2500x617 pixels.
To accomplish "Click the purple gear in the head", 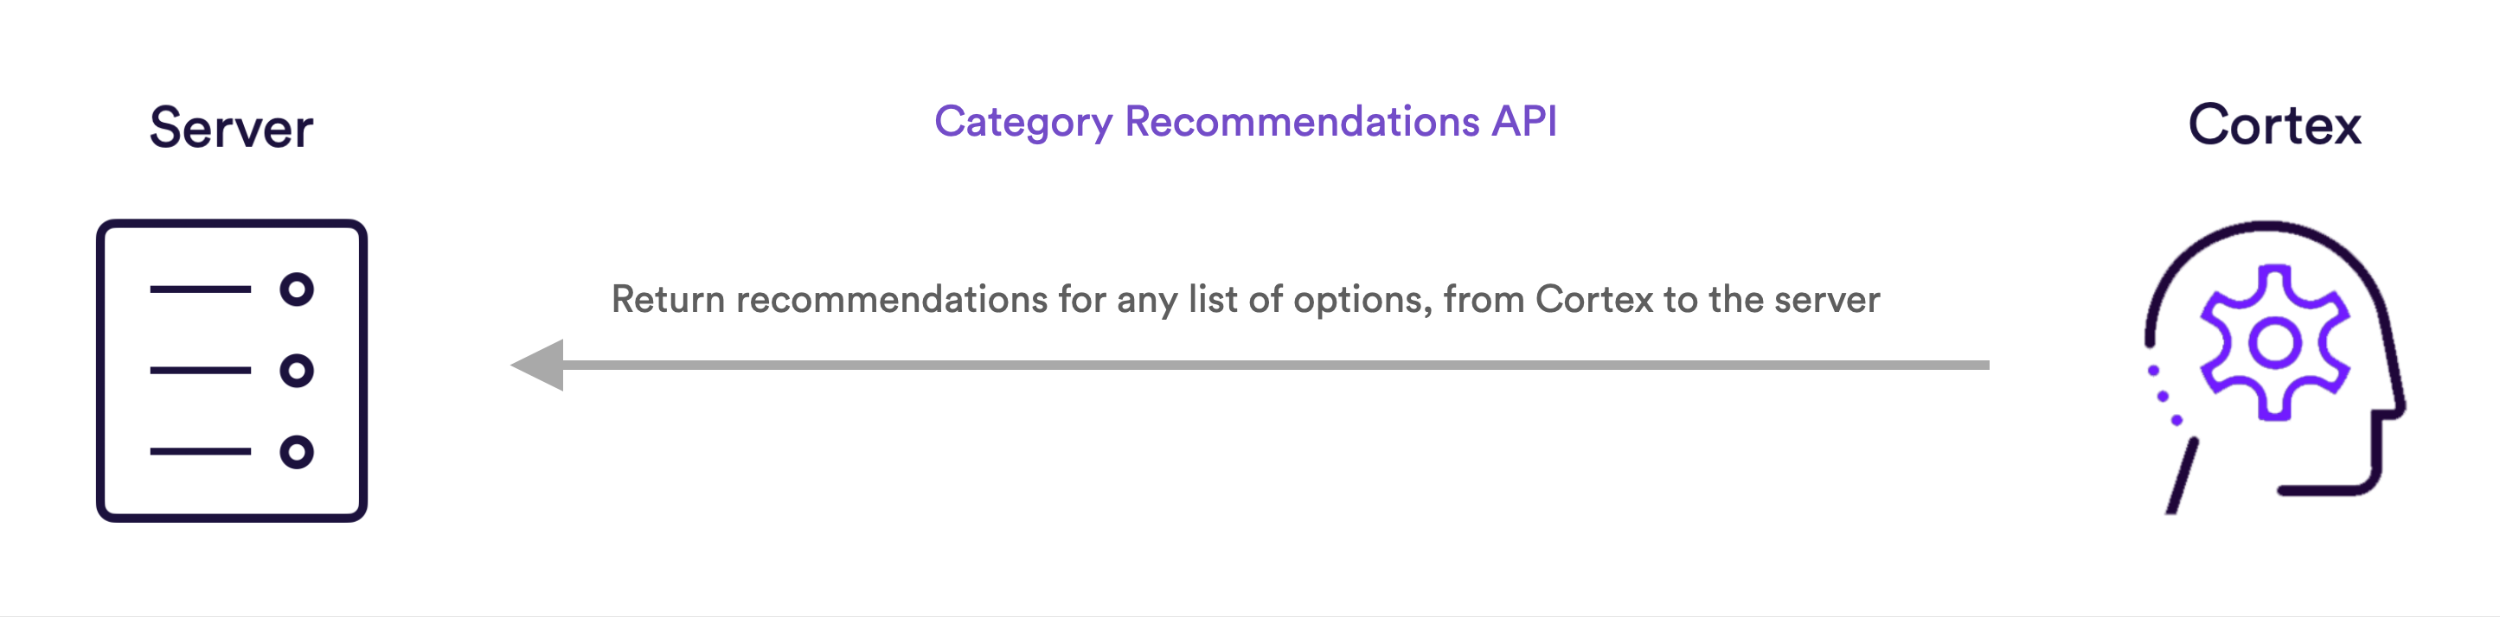I will coord(2275,342).
